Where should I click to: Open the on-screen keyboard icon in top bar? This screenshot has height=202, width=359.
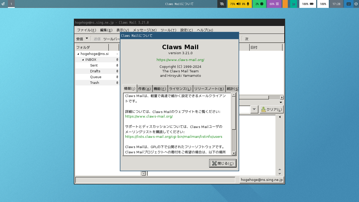(349, 4)
